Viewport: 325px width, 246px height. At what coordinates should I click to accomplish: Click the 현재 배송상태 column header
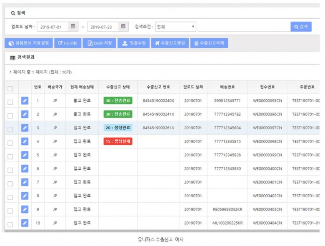coord(82,87)
